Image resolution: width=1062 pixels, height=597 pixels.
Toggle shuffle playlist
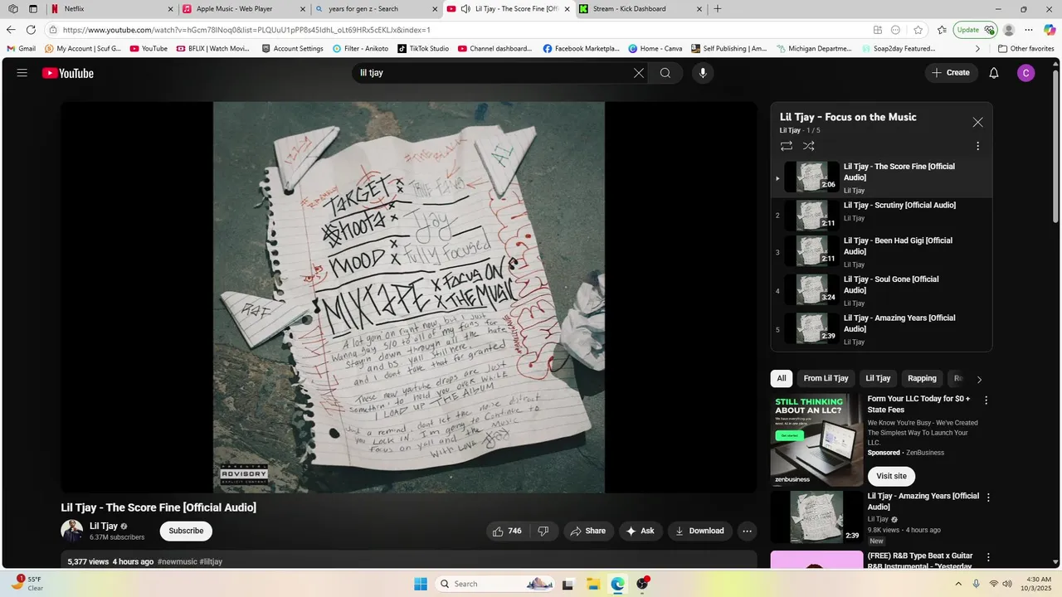[x=809, y=146]
